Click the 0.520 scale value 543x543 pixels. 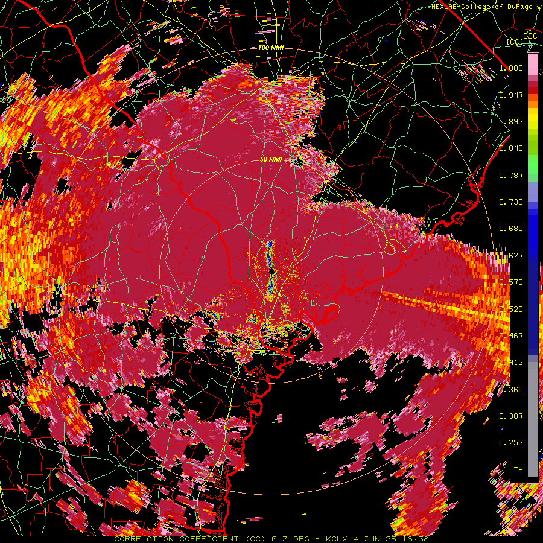511,309
